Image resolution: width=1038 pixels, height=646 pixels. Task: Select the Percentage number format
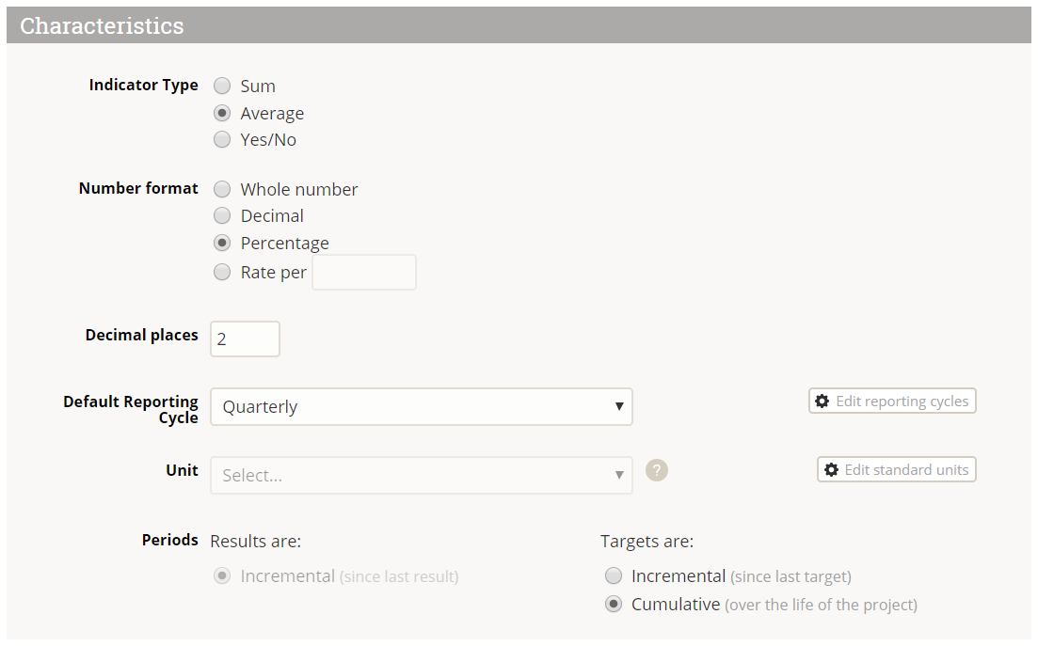coord(222,243)
